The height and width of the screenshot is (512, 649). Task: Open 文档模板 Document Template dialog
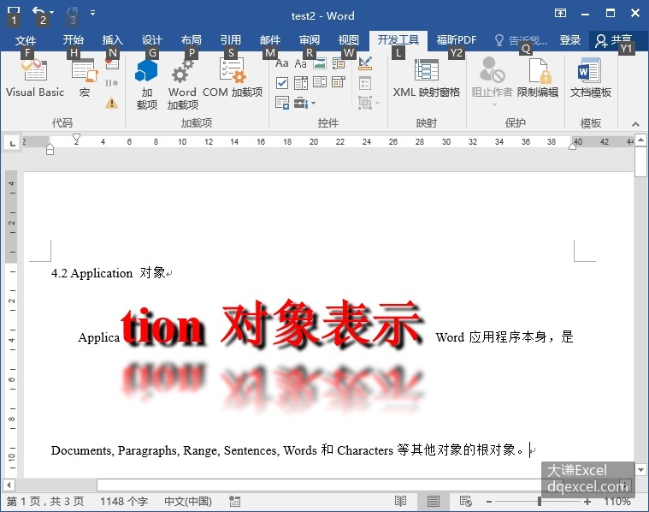pos(591,79)
